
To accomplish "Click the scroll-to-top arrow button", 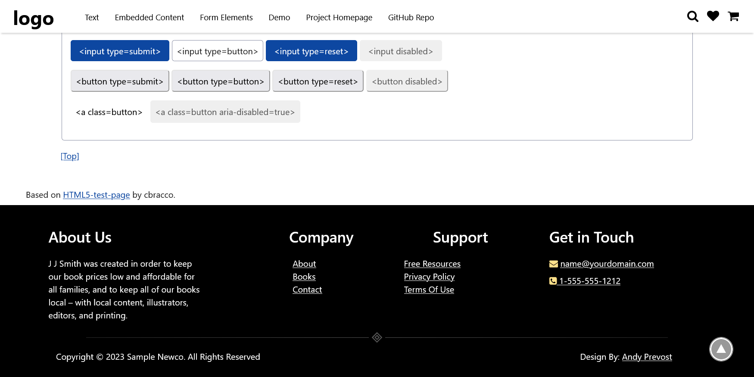I will click(x=721, y=349).
